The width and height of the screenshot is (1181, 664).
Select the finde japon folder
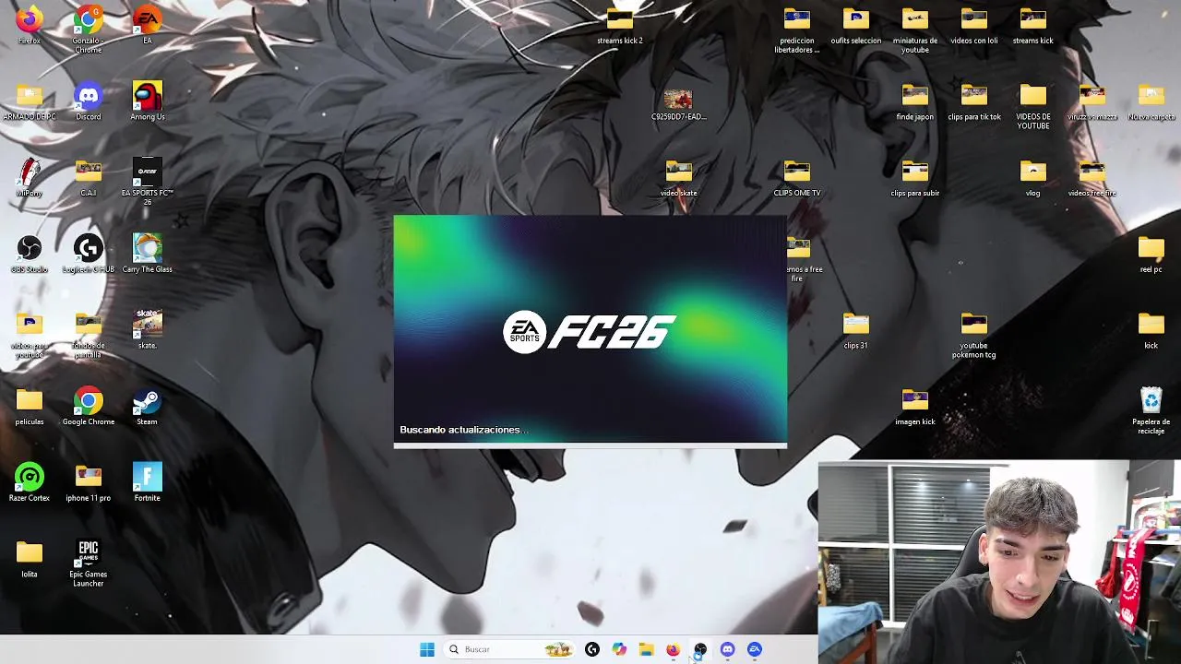(x=915, y=101)
